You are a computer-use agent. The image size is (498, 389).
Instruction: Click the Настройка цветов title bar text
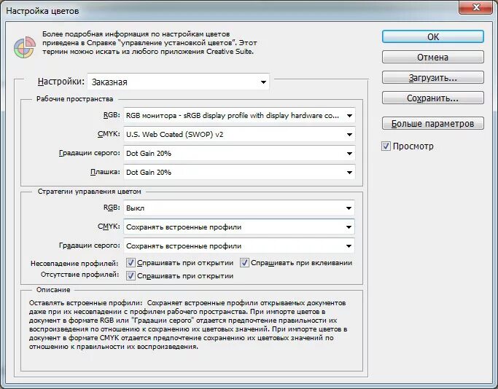tap(42, 11)
